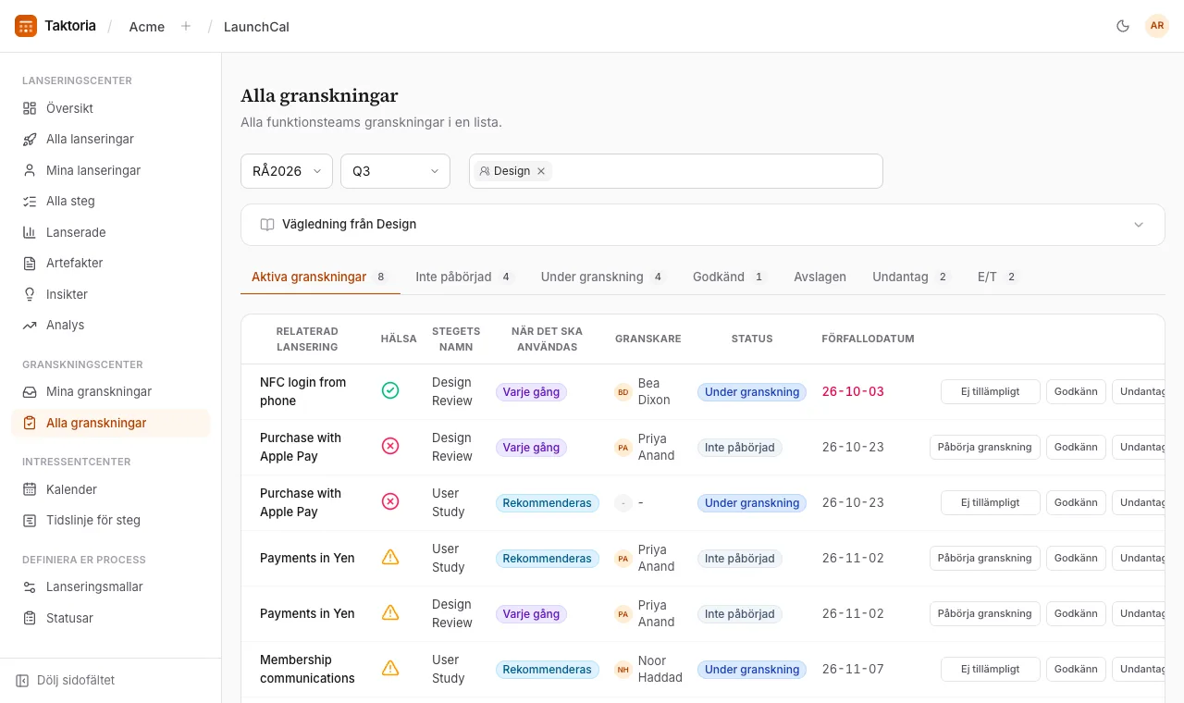Viewport: 1184px width, 703px height.
Task: Click the Förfallodatum column header
Action: tap(868, 339)
